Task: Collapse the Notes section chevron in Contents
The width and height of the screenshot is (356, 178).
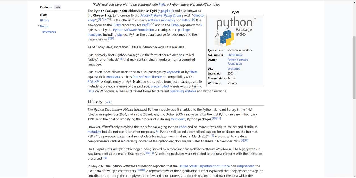Action: pos(38,26)
